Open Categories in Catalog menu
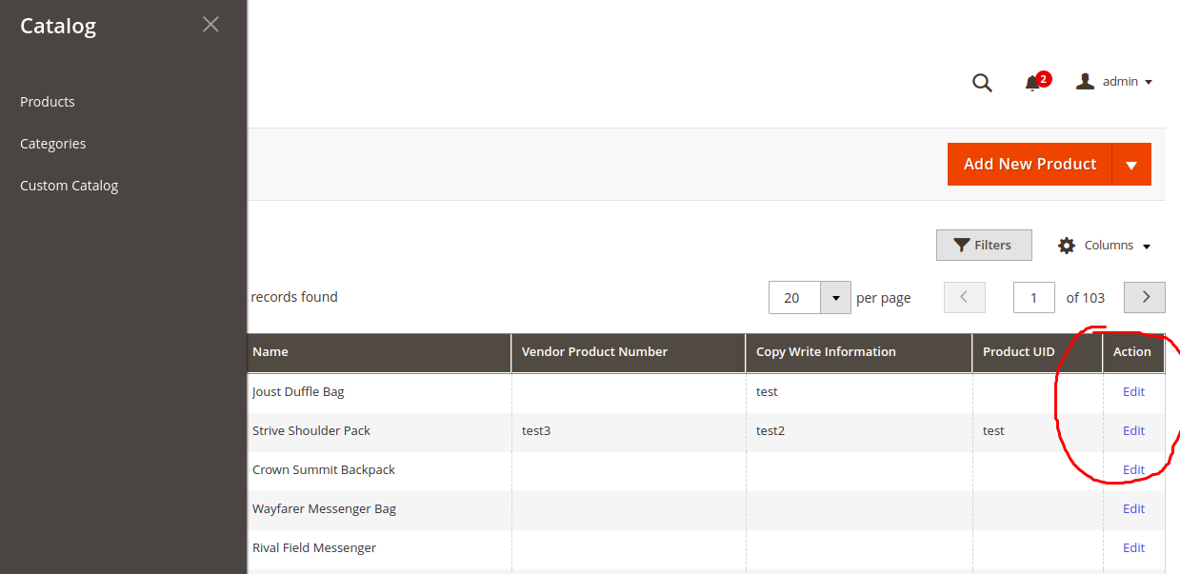This screenshot has width=1180, height=574. click(53, 144)
